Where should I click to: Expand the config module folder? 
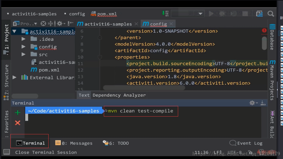(23, 46)
